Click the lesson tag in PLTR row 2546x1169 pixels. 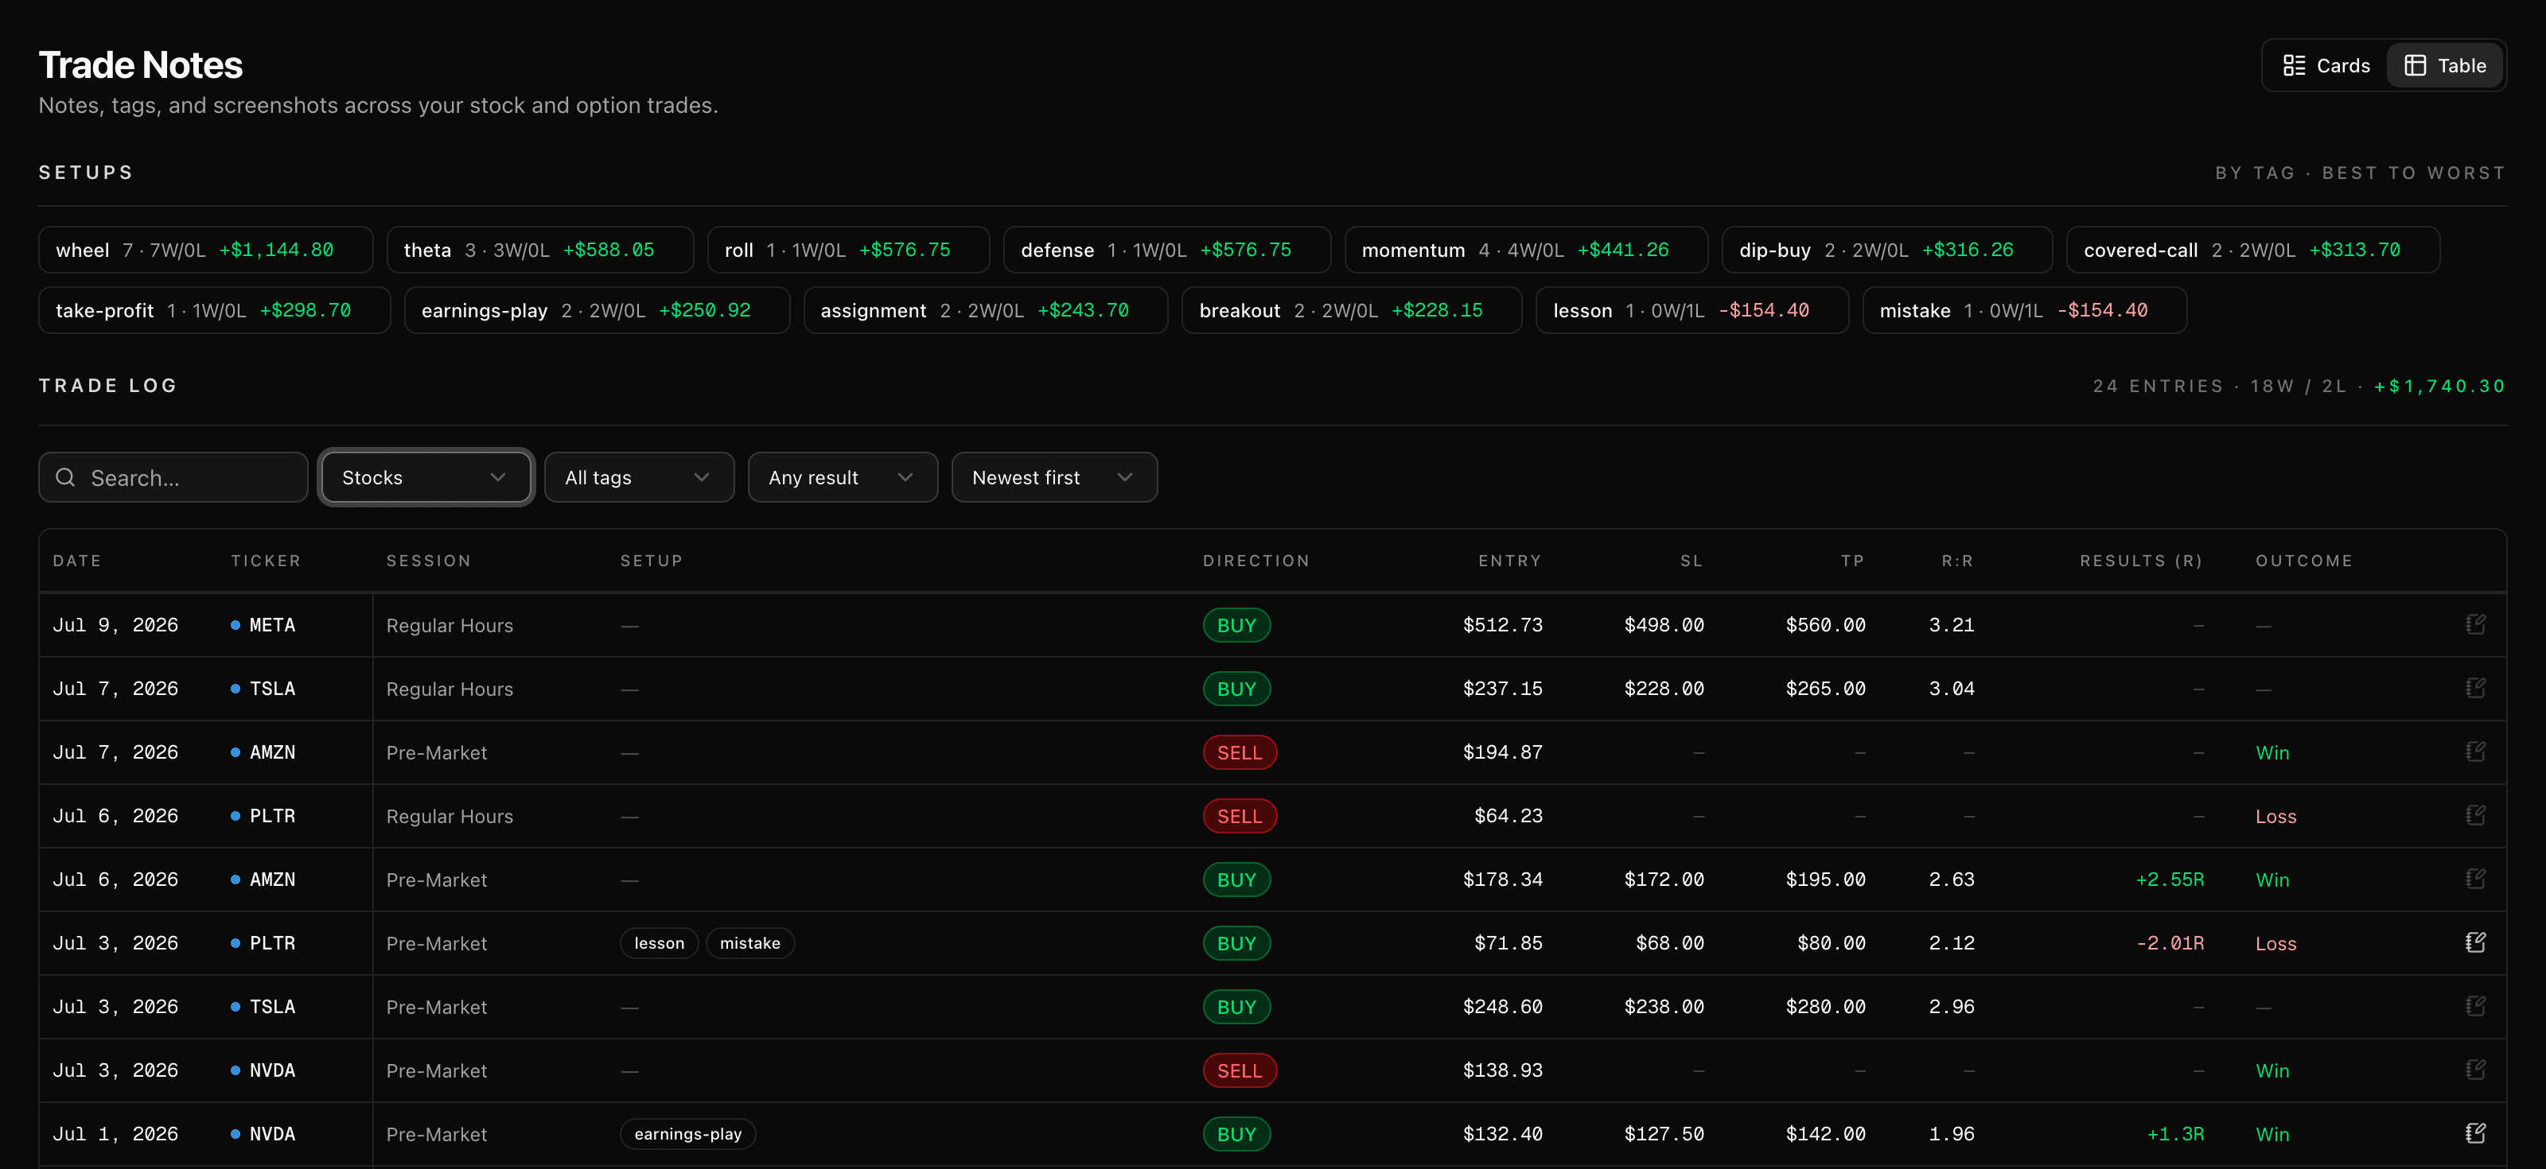tap(660, 942)
